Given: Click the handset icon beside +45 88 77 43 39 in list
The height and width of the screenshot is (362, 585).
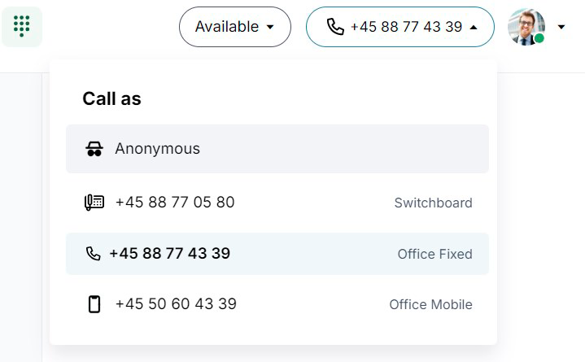Looking at the screenshot, I should point(93,254).
